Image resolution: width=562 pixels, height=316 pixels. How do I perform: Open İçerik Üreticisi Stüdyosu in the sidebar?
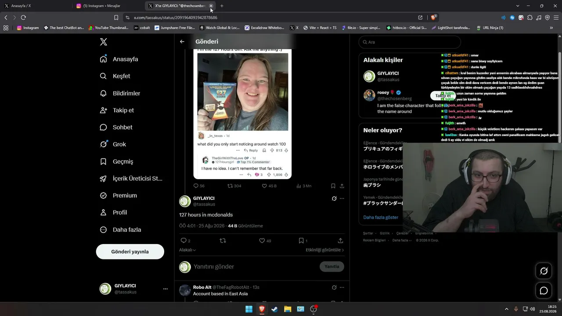131,179
